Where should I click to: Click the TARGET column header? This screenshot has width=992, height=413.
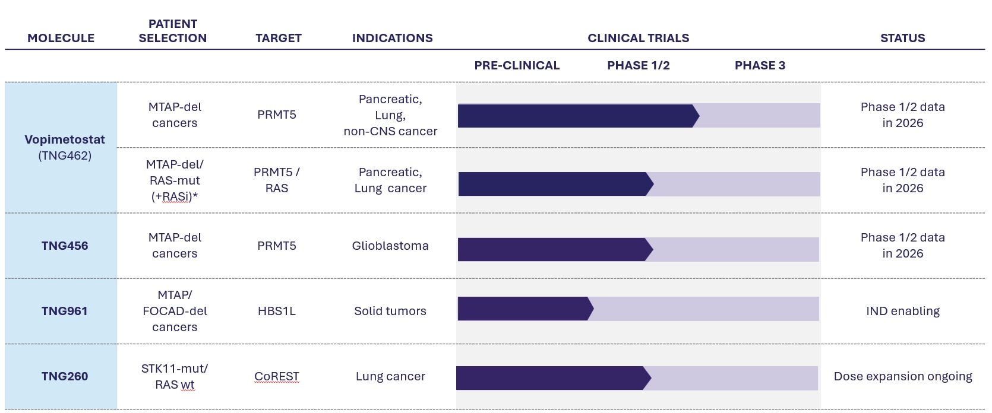pos(279,38)
